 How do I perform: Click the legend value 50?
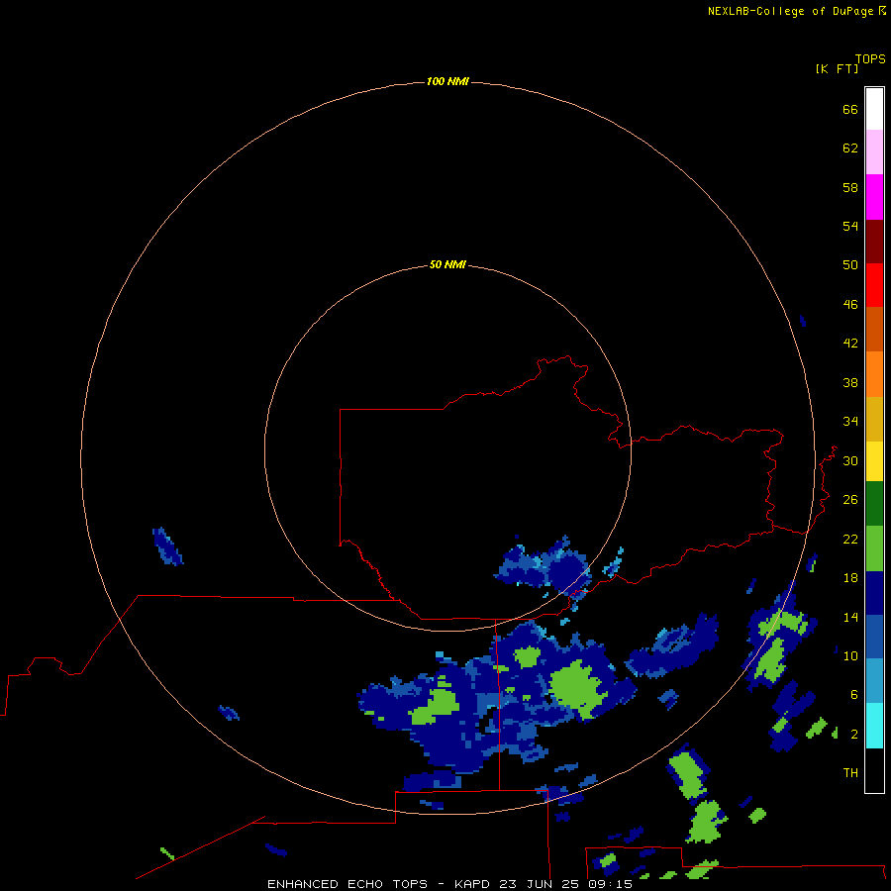(850, 265)
